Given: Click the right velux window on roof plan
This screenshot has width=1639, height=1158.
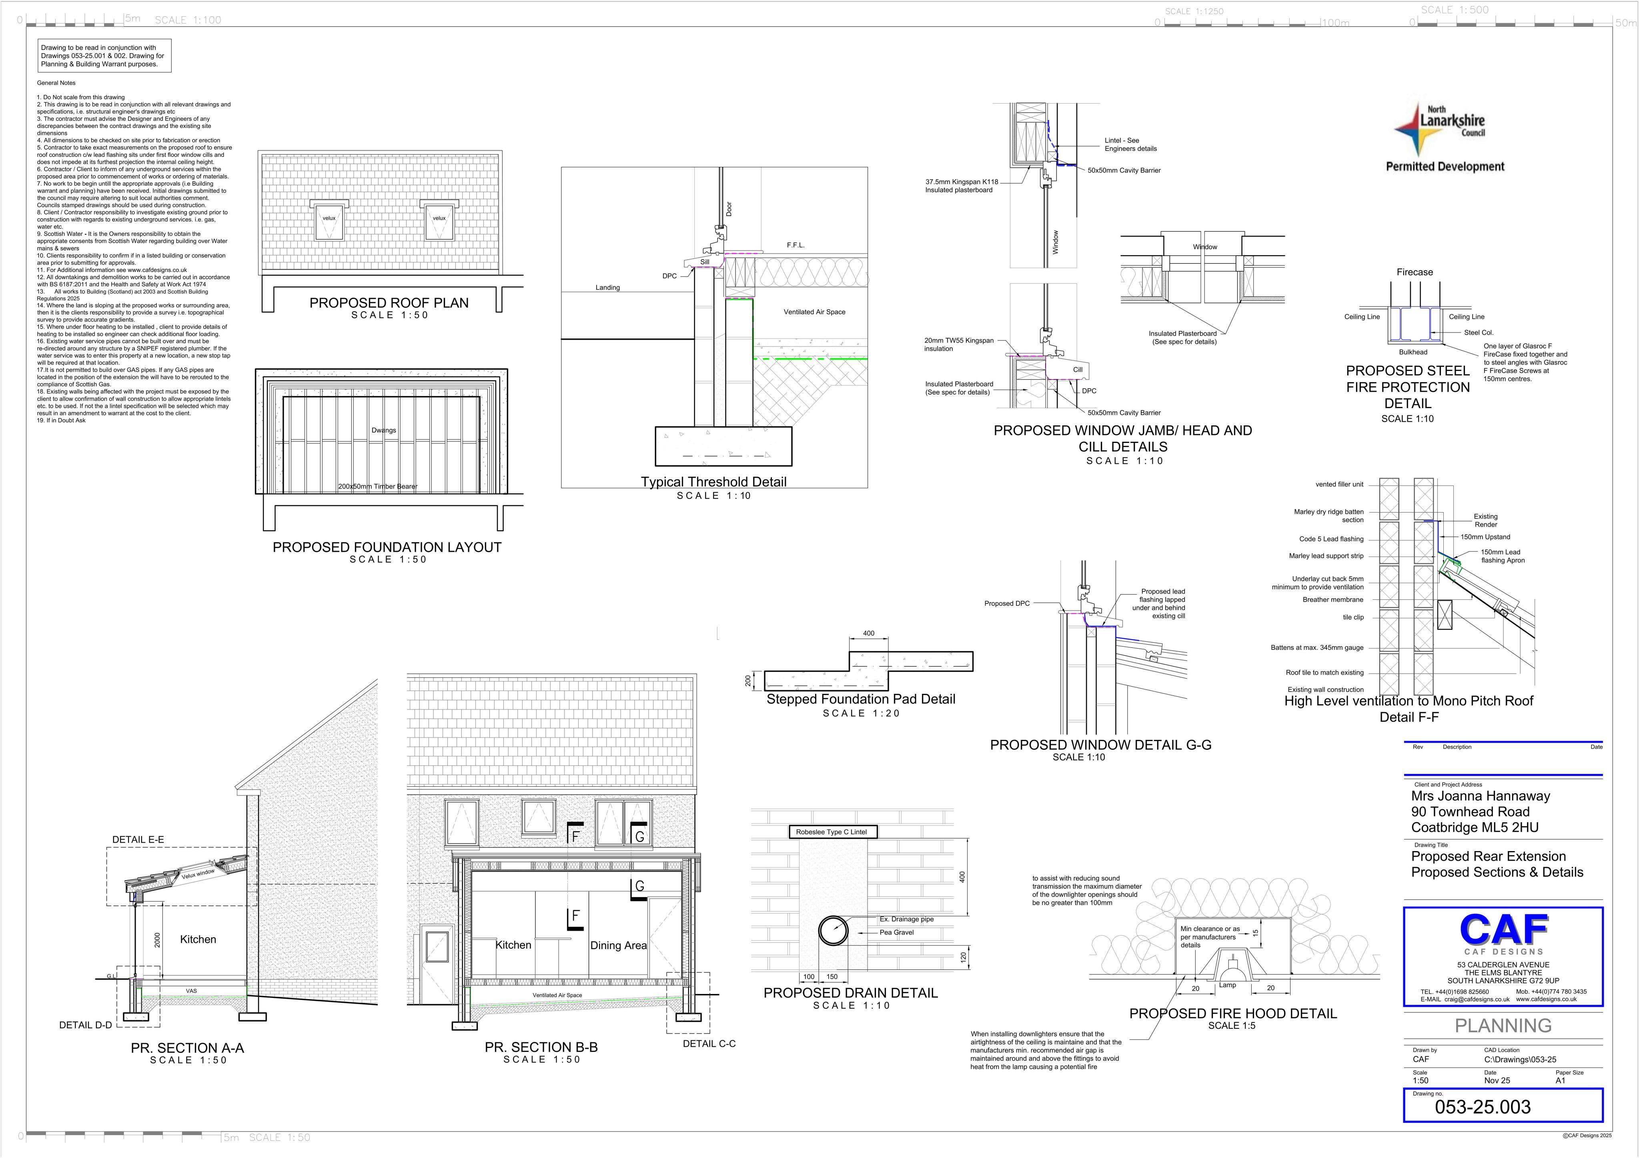Looking at the screenshot, I should [439, 220].
